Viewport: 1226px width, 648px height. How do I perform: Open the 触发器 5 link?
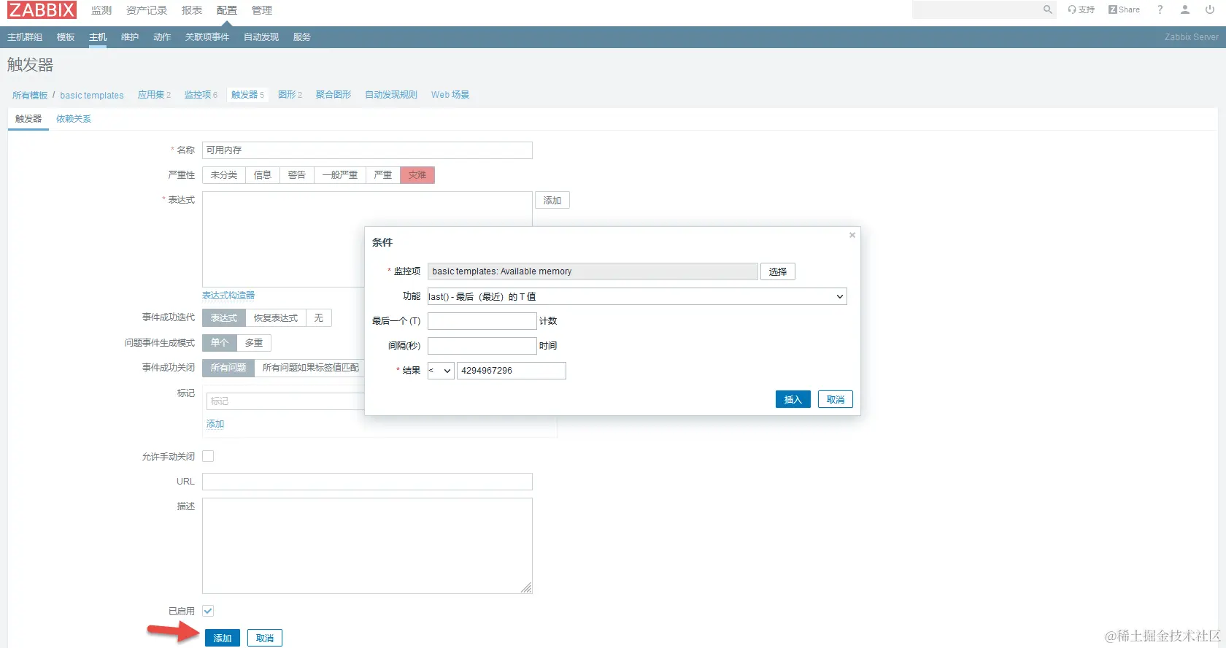click(247, 95)
